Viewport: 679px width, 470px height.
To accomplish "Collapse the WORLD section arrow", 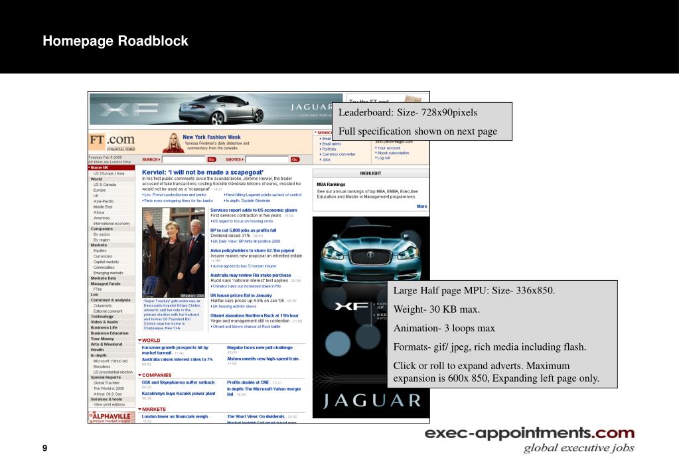I will [140, 341].
